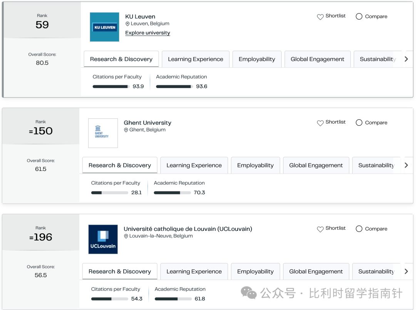Open the KU Leuven university name
The height and width of the screenshot is (310, 416).
point(140,17)
